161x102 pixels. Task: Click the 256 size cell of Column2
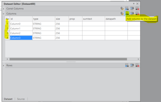pyautogui.click(x=62, y=33)
